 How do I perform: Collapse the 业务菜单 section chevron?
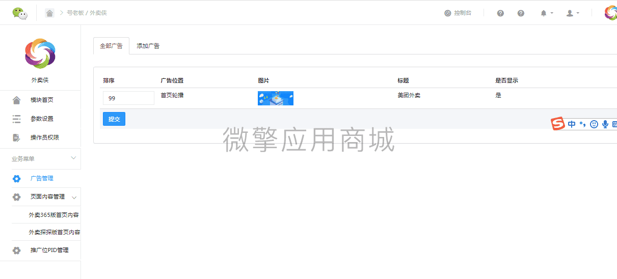(x=73, y=158)
